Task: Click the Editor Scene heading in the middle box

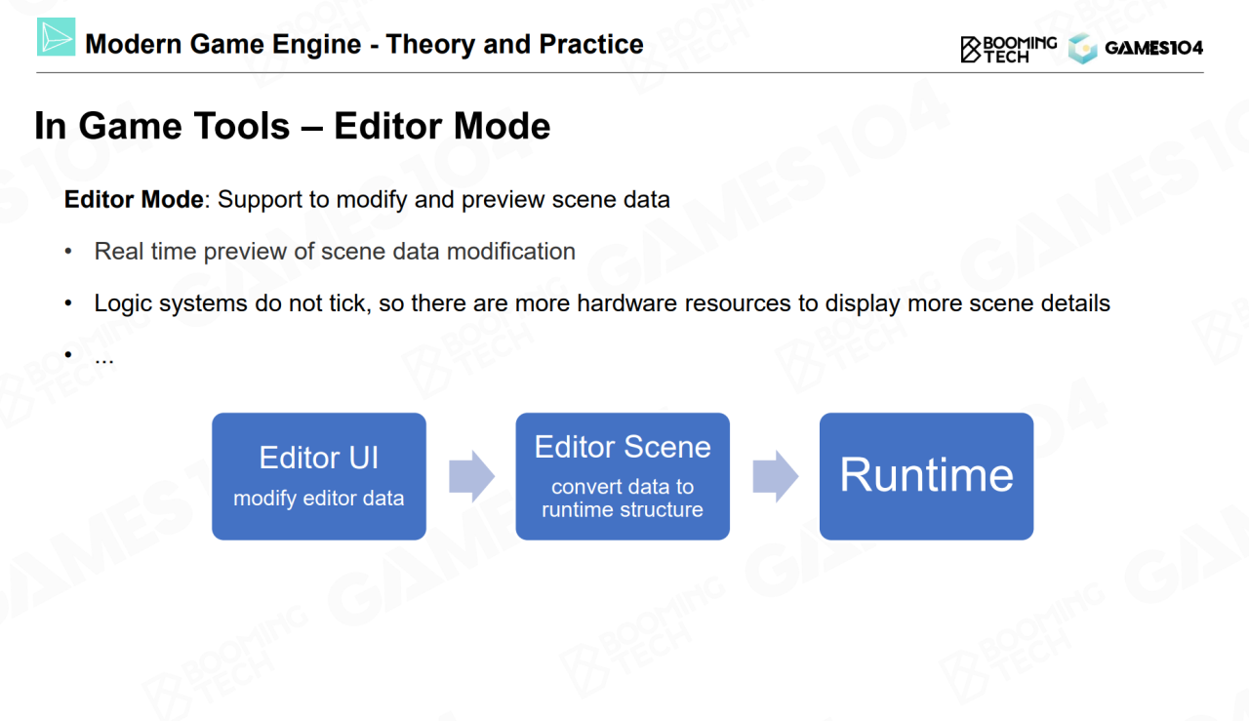Action: tap(623, 447)
